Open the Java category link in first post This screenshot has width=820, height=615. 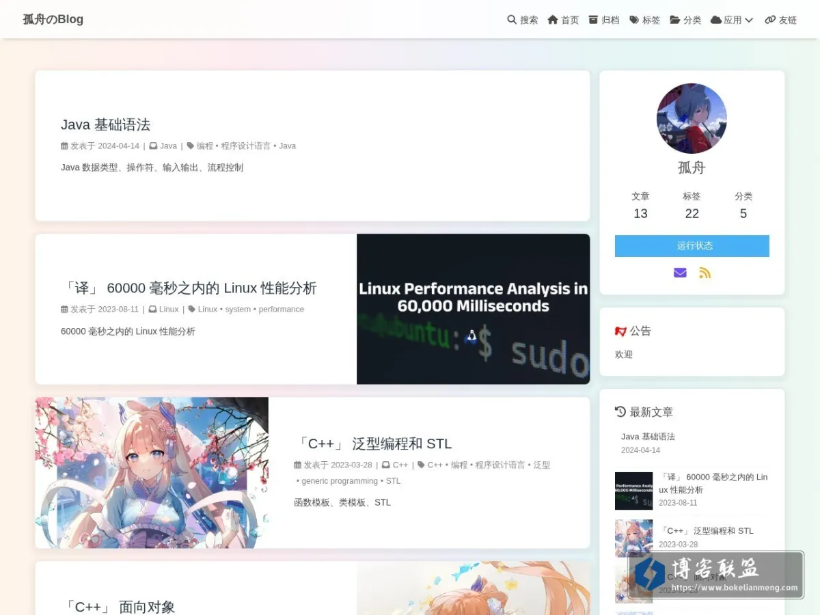pos(168,146)
